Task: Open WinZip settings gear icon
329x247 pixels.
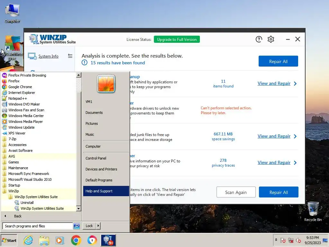Action: click(271, 39)
